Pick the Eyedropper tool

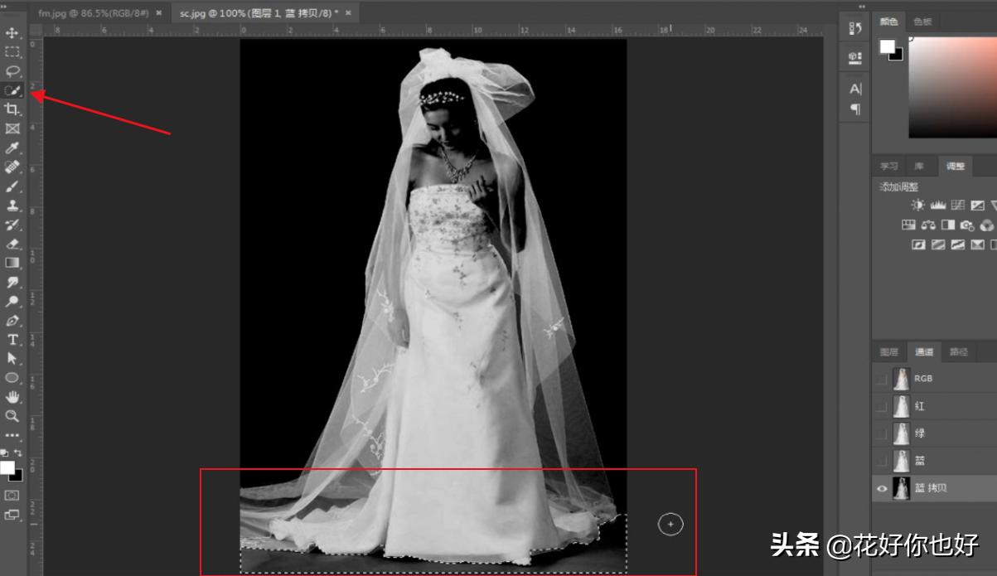click(12, 149)
